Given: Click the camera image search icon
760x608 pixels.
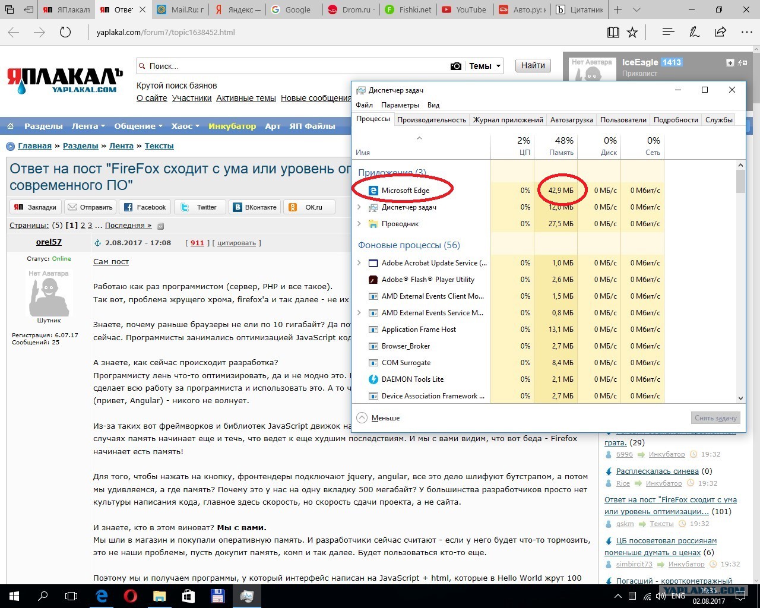Looking at the screenshot, I should point(455,66).
